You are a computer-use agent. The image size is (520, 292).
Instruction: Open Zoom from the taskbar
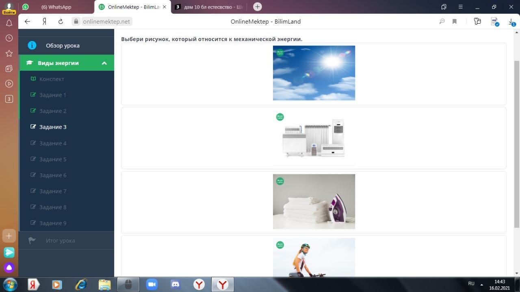tap(152, 285)
